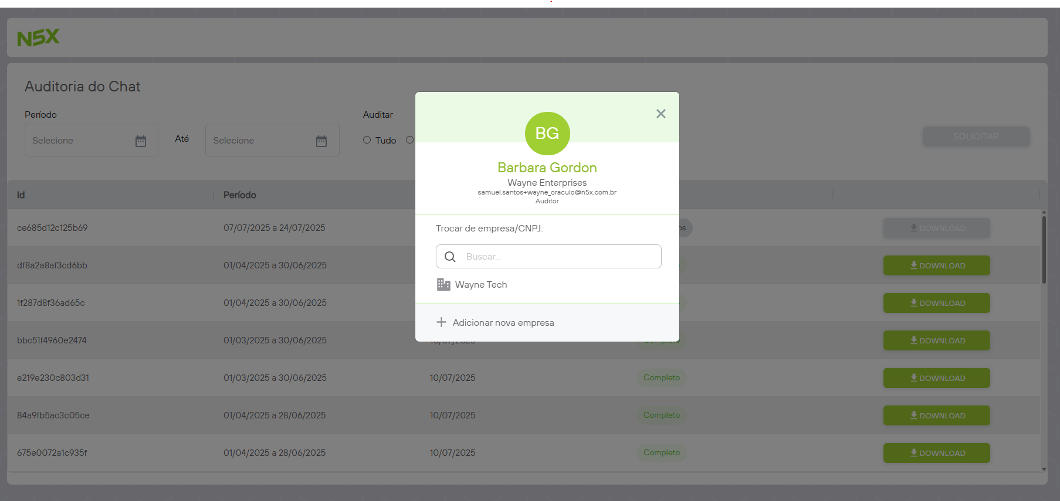Click the Barbara Gordon name
The height and width of the screenshot is (501, 1060).
point(547,168)
